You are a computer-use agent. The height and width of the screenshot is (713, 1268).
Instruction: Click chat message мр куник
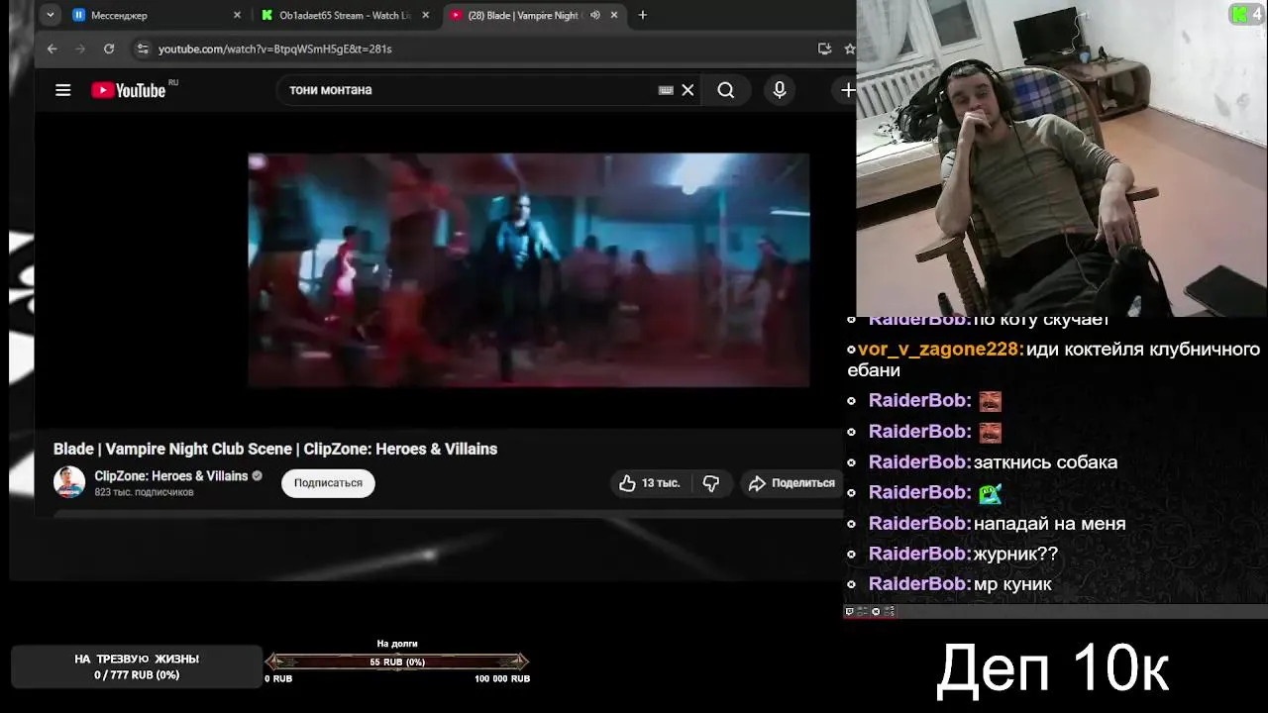pos(1012,584)
